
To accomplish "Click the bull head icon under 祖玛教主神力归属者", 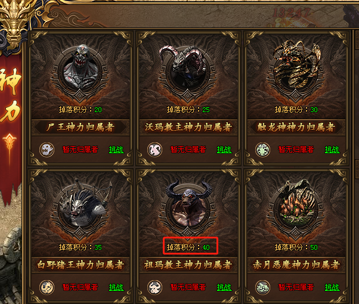I will 155,287.
